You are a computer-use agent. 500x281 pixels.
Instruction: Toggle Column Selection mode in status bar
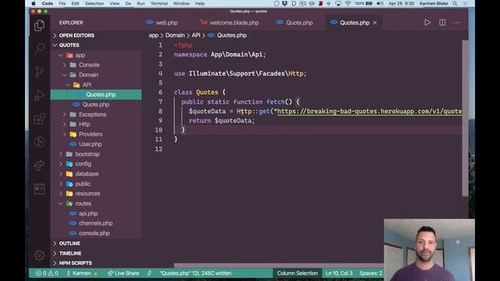(297, 273)
